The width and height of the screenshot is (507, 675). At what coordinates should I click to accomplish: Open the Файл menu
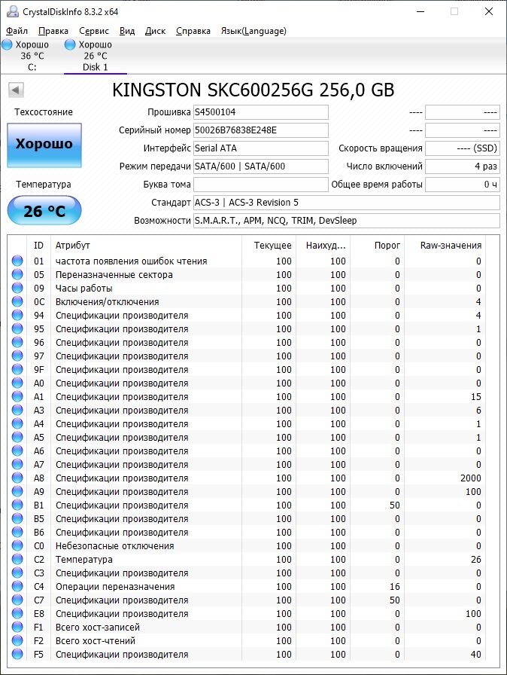17,31
